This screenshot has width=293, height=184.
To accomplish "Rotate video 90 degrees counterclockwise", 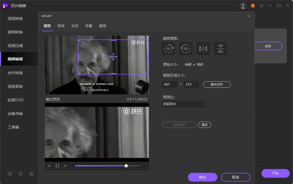I will click(x=186, y=49).
